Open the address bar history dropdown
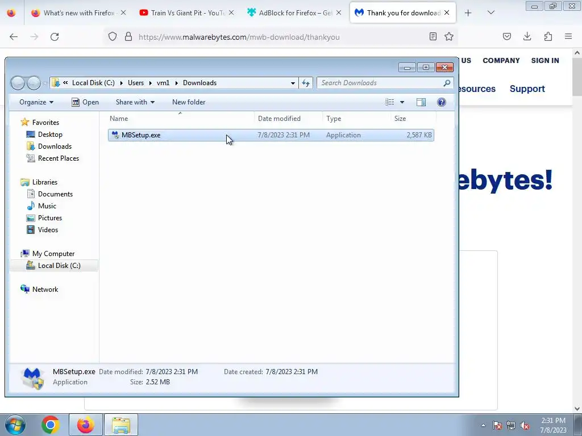Image resolution: width=582 pixels, height=436 pixels. (293, 83)
